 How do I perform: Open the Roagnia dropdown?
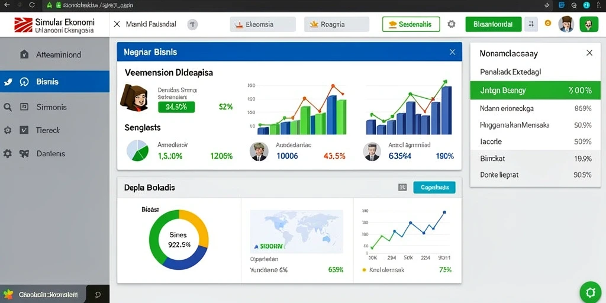(x=337, y=24)
